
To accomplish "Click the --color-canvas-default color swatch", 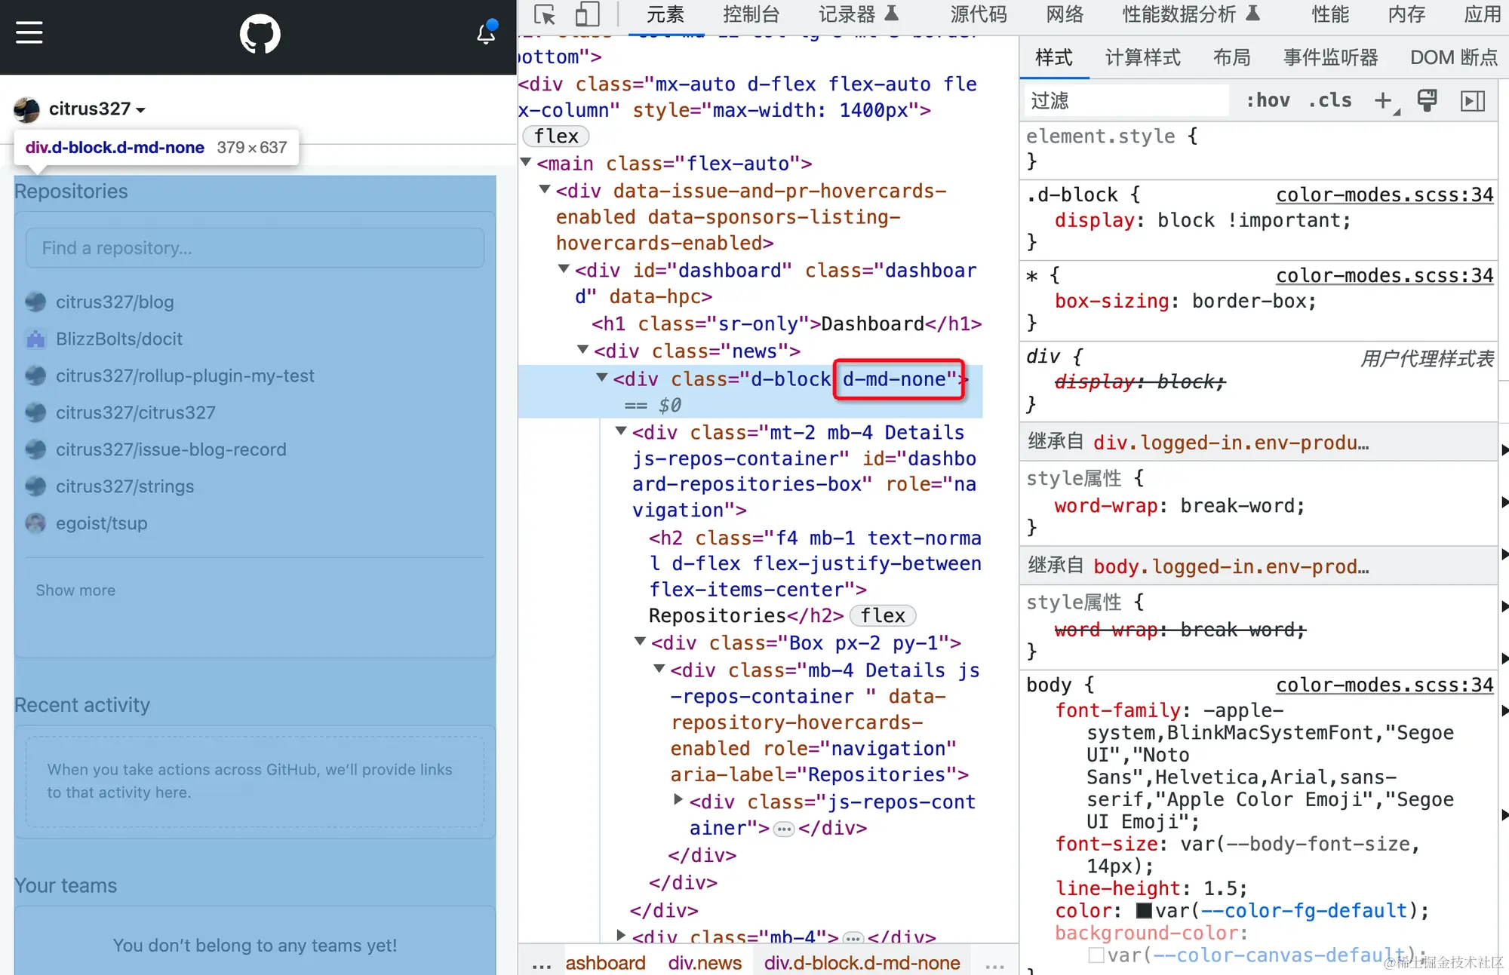I will [x=1096, y=955].
